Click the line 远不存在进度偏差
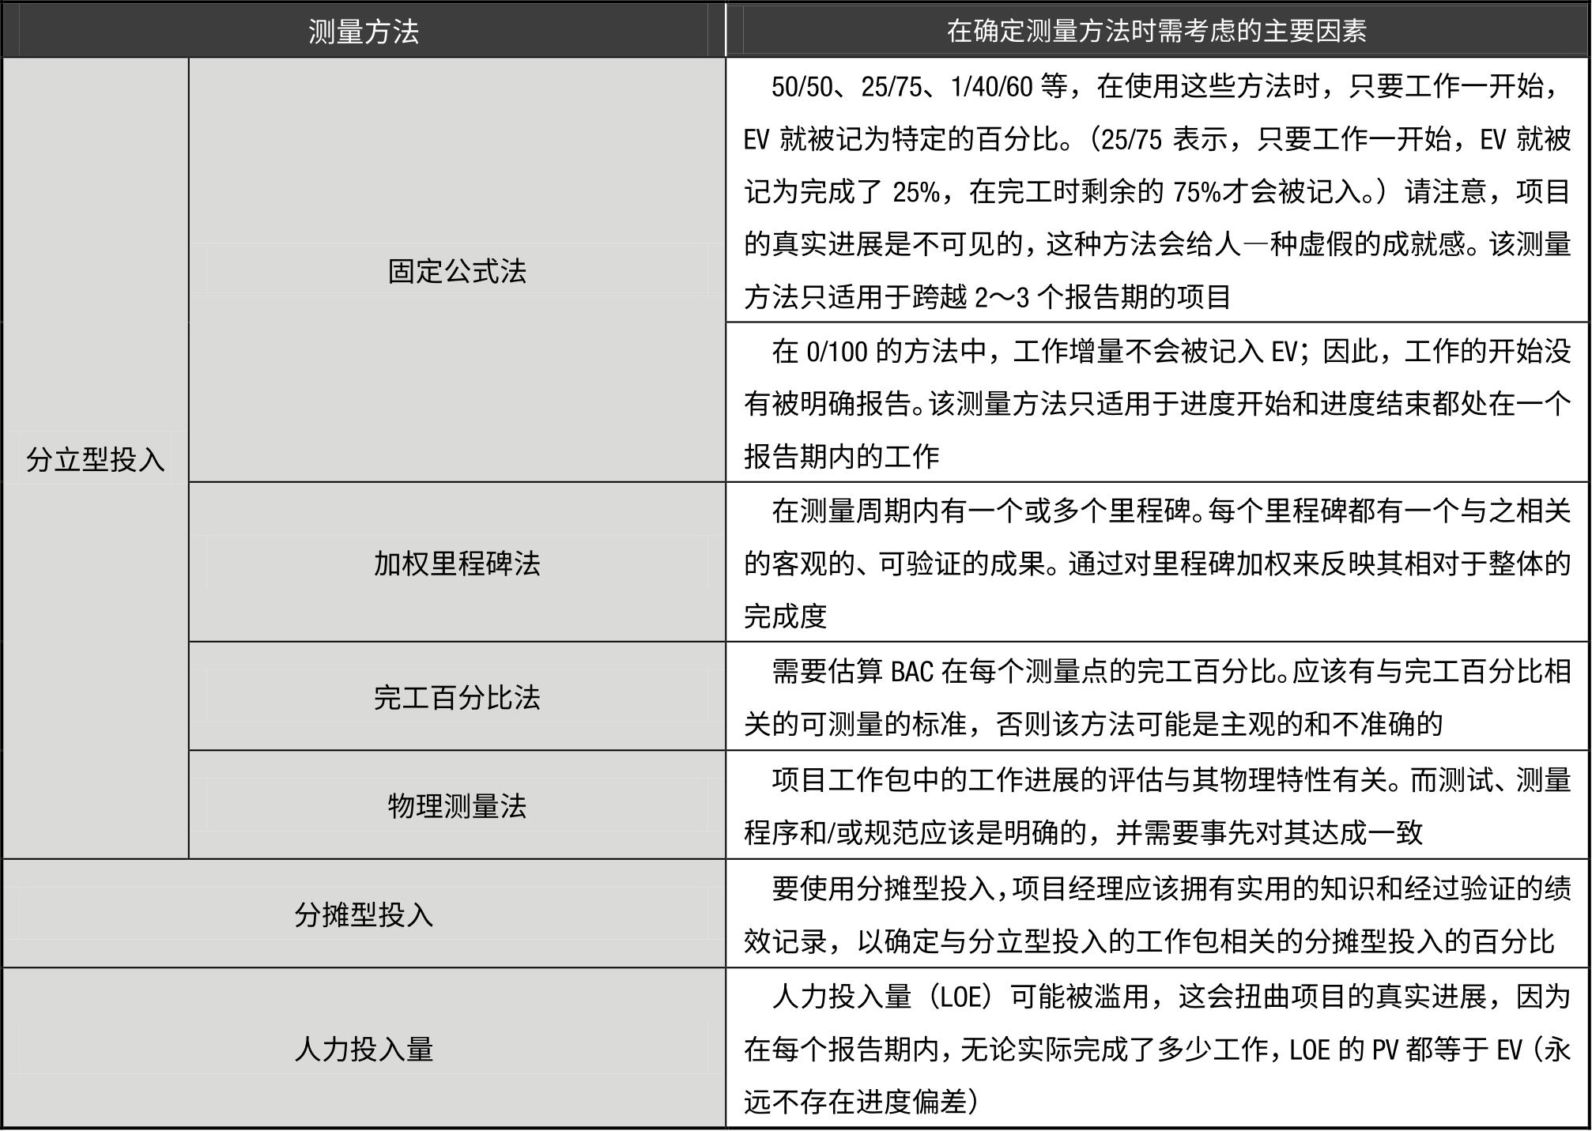The width and height of the screenshot is (1592, 1131). click(x=860, y=1102)
